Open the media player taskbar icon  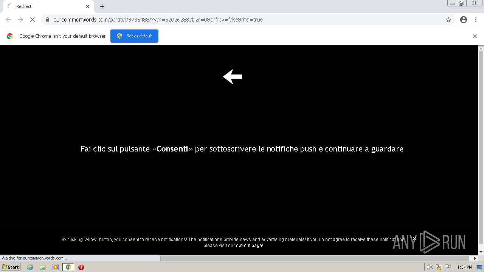[x=56, y=267]
